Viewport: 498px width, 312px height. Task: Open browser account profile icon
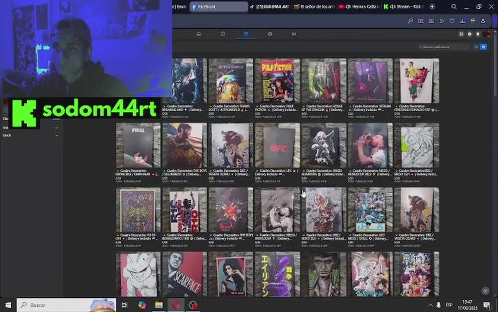pos(483,21)
